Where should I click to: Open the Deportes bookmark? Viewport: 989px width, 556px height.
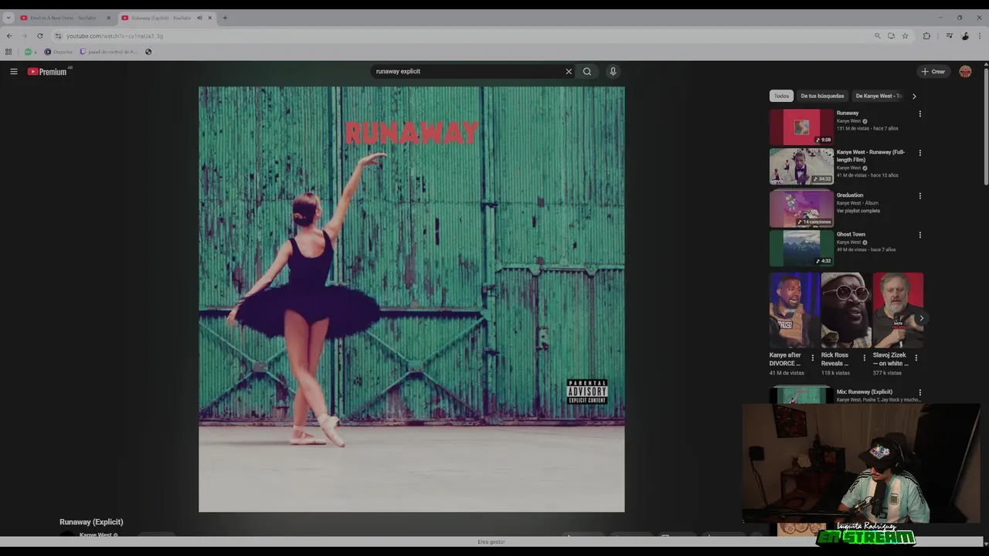tap(58, 52)
